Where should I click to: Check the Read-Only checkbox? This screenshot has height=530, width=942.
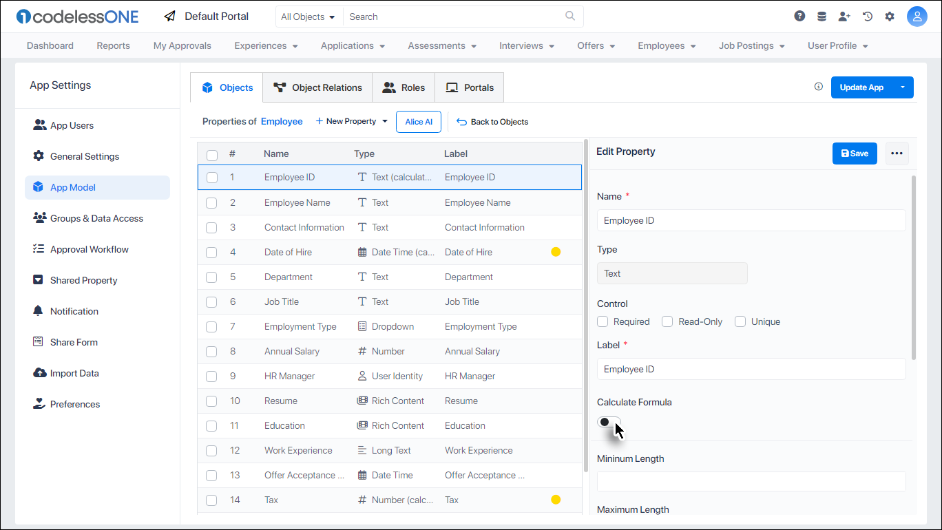[x=667, y=321]
